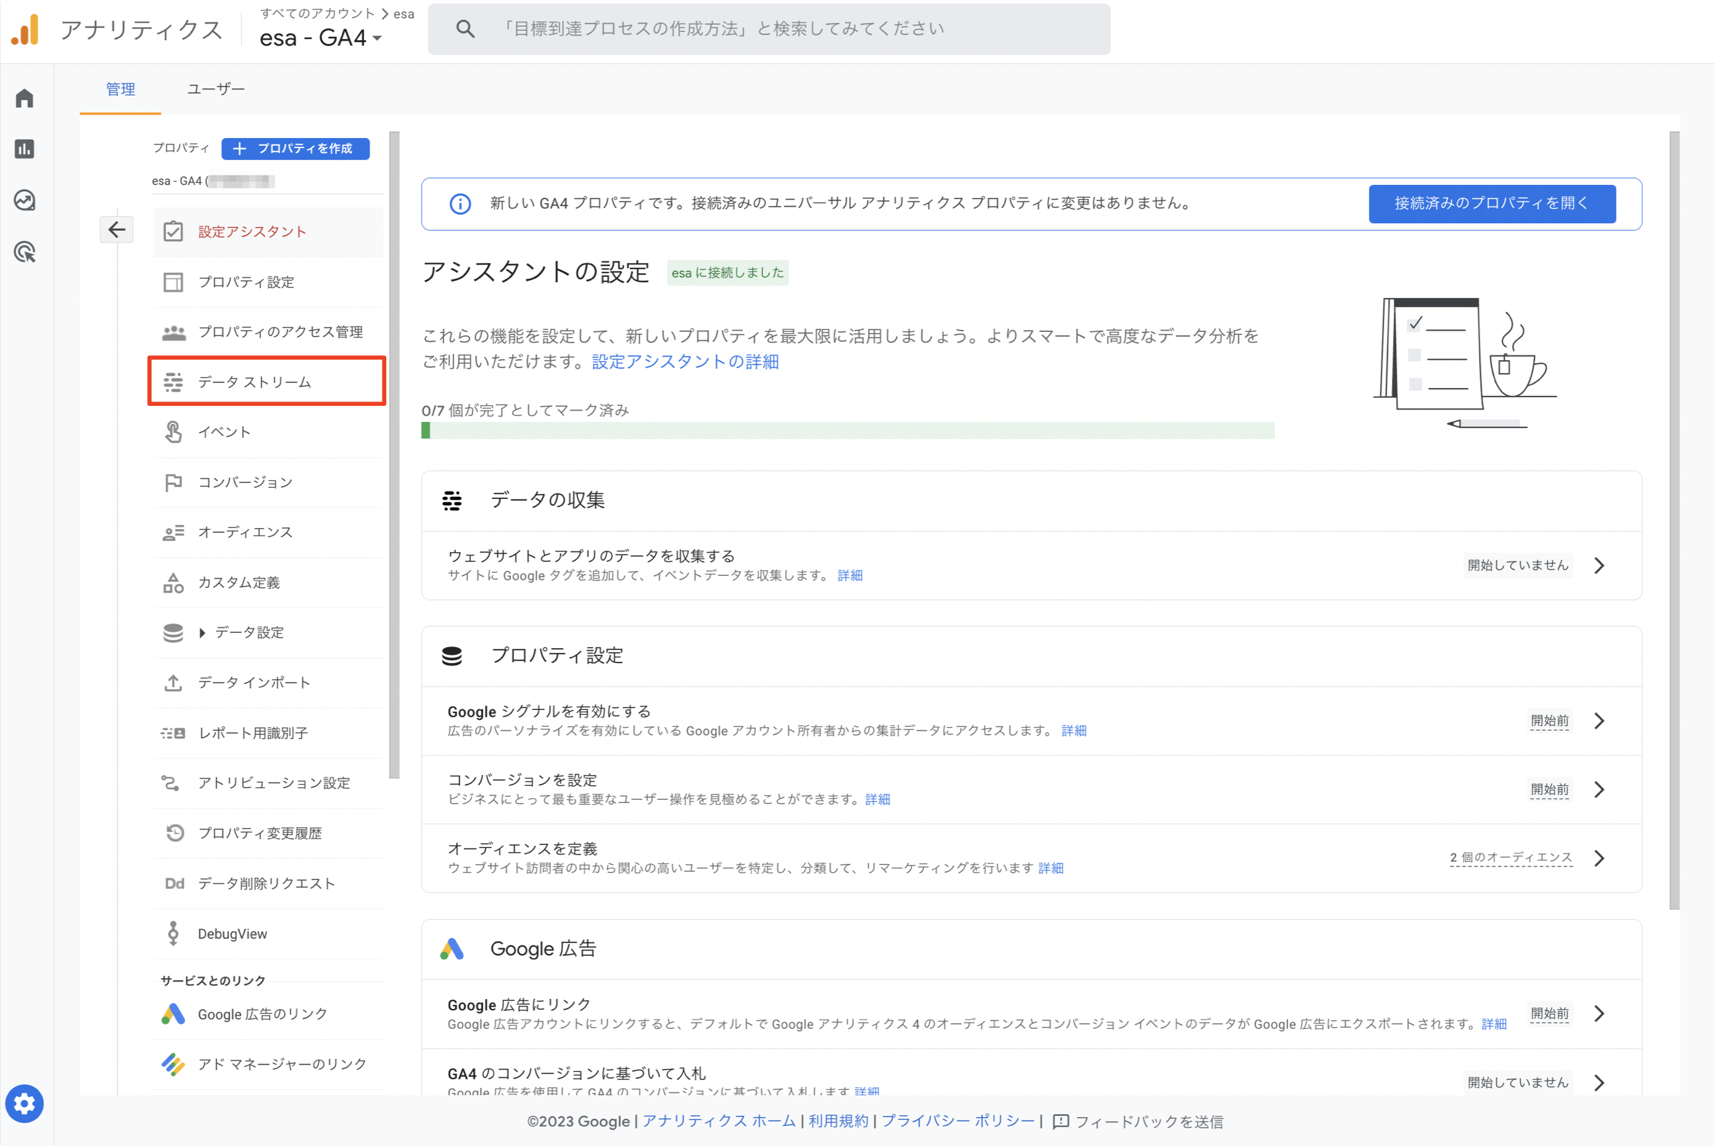
Task: Click the プロパティのアクセス管理 people icon
Action: tap(173, 332)
